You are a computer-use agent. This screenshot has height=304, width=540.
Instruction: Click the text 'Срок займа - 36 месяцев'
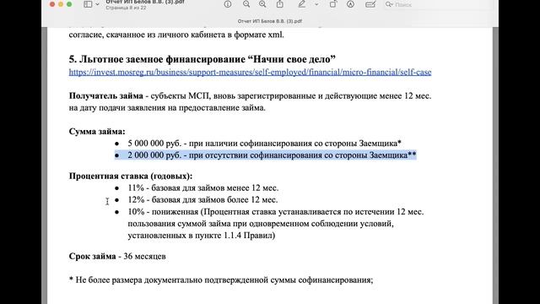tap(117, 256)
